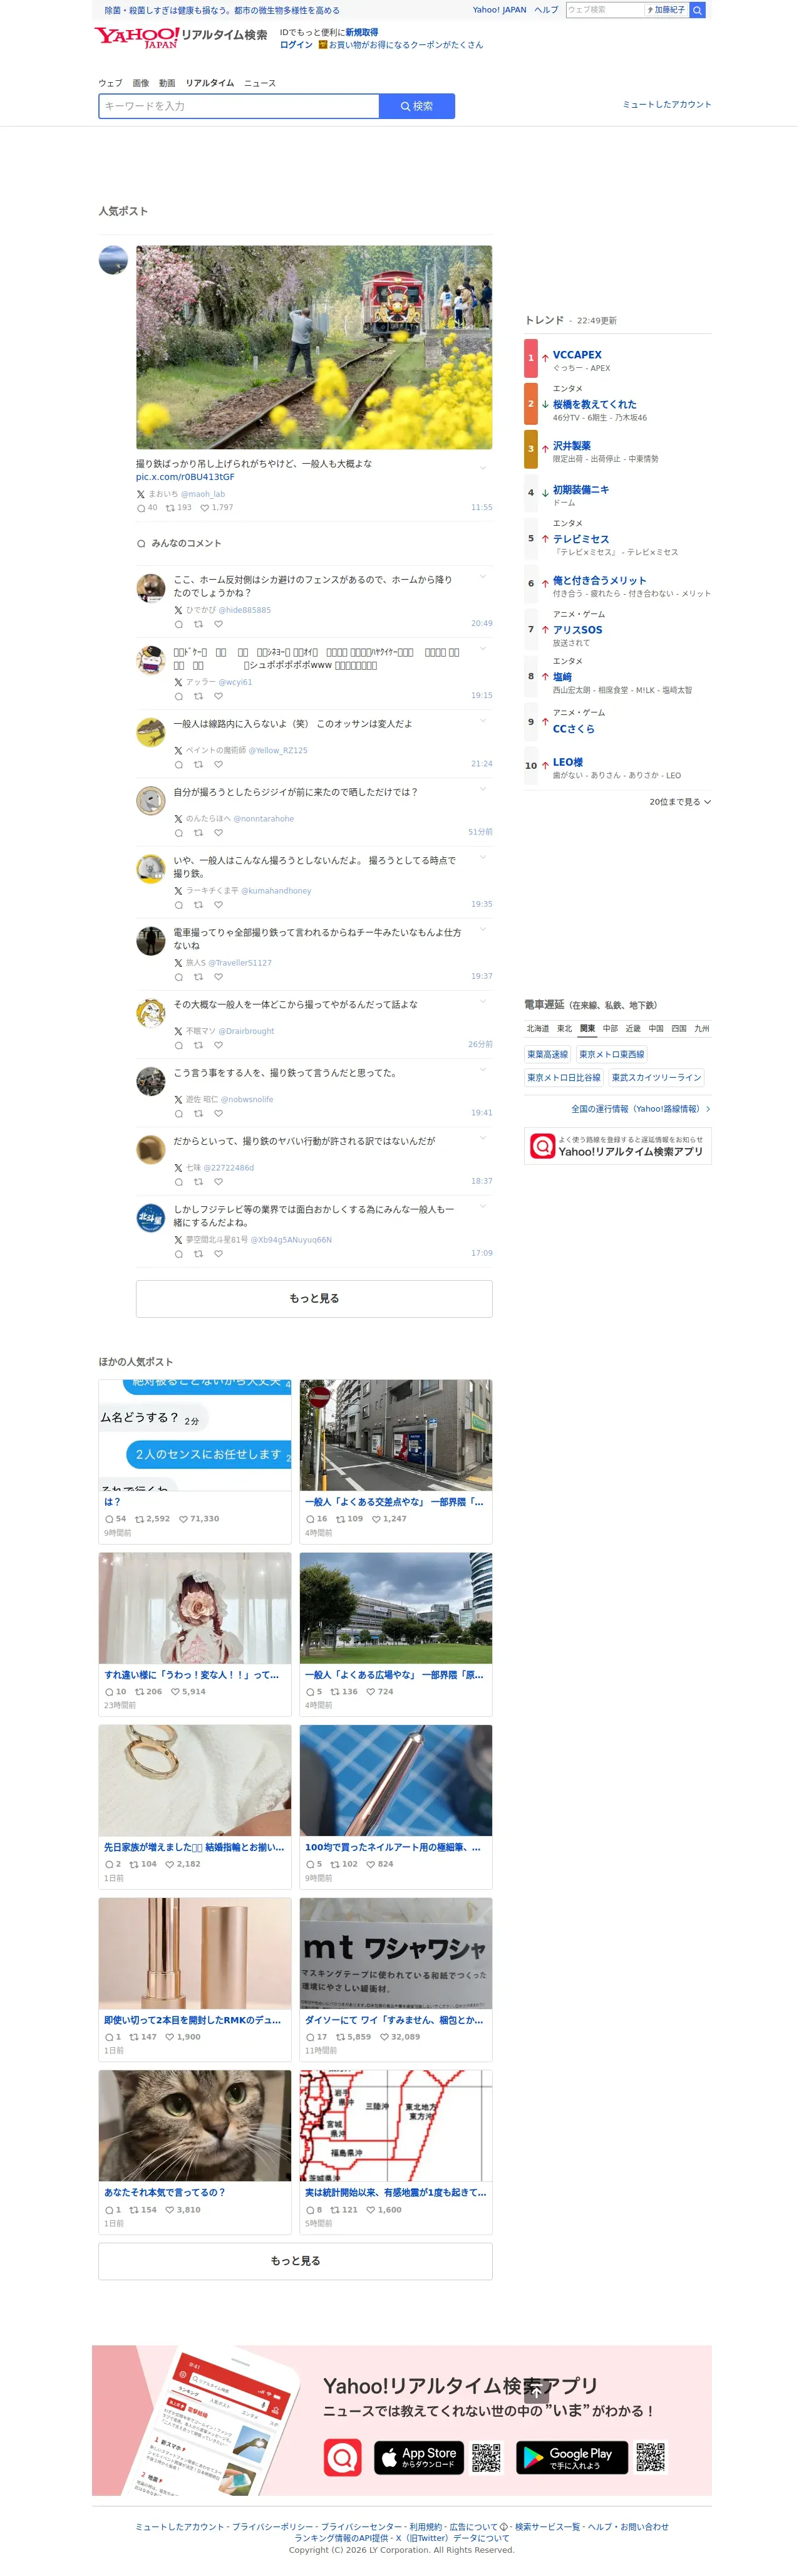Image resolution: width=804 pixels, height=2576 pixels.
Task: Click retweet icon on @hide885885 comment
Action: (198, 624)
